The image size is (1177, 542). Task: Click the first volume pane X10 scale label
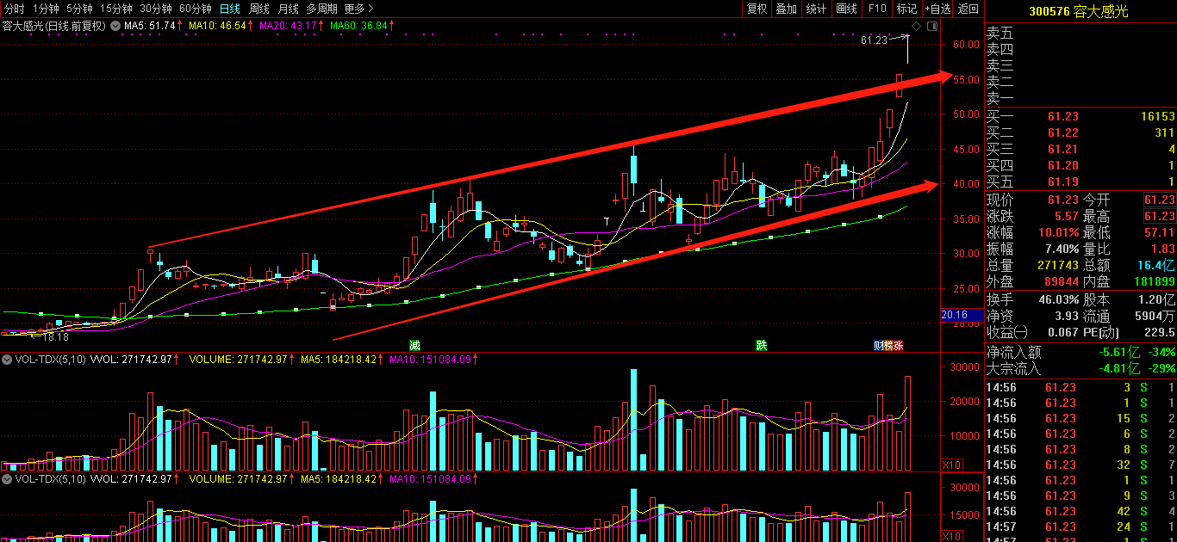(x=951, y=465)
